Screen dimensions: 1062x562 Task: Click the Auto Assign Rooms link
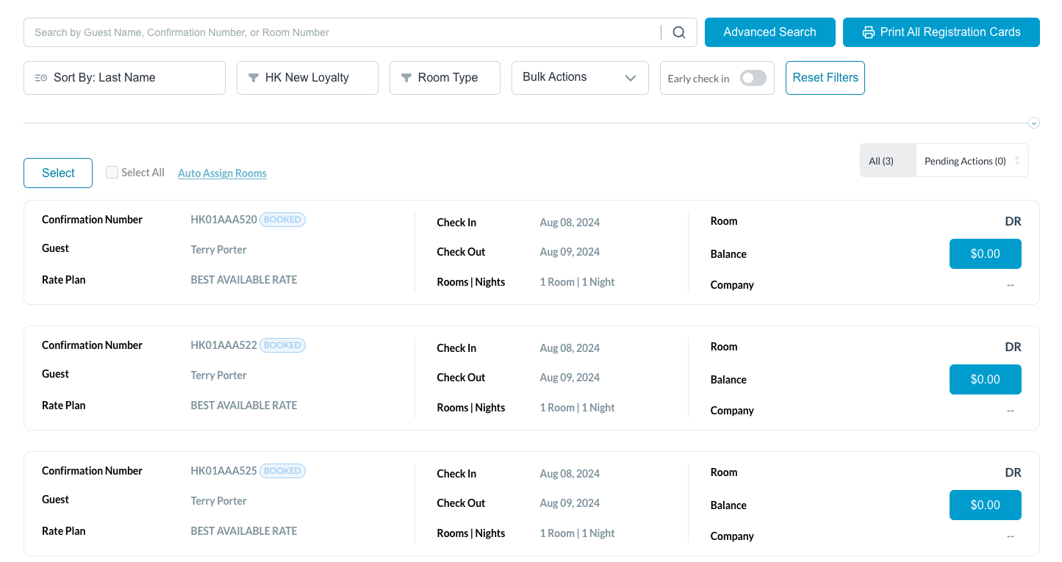(x=222, y=173)
